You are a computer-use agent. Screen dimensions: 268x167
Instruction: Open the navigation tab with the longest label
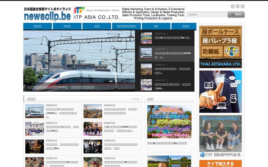point(126,26)
